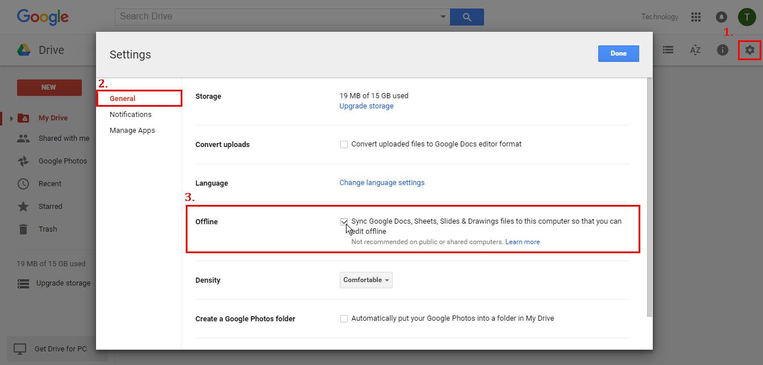Viewport: 763px width, 365px height.
Task: Uncheck the Offline sync checkbox
Action: [344, 221]
